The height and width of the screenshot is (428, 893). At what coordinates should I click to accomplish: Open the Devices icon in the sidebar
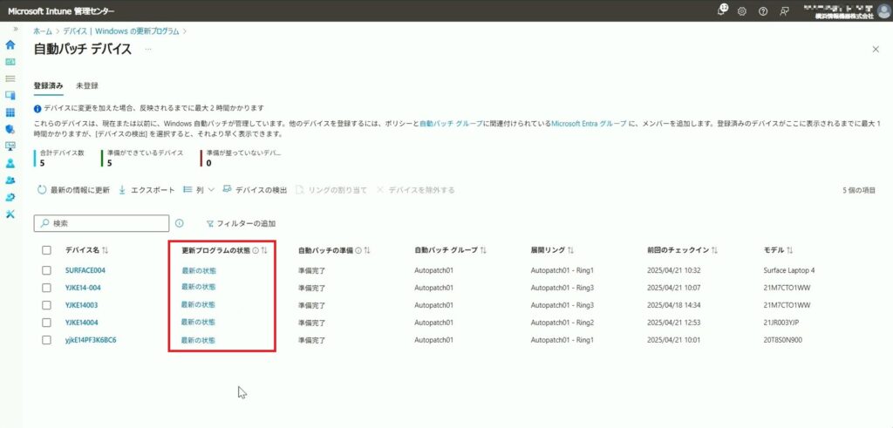[x=10, y=95]
